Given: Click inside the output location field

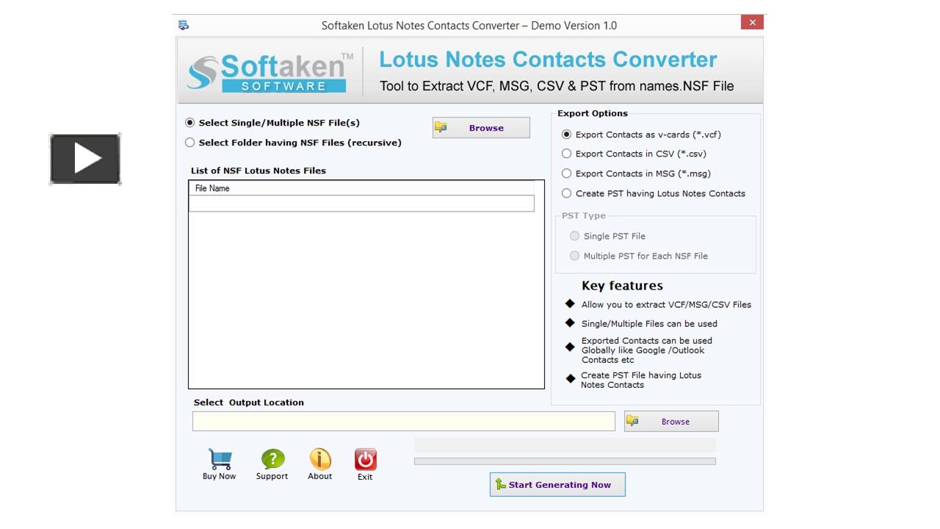Looking at the screenshot, I should (x=403, y=420).
